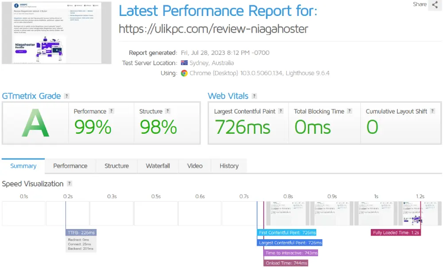Image resolution: width=443 pixels, height=268 pixels.
Task: Click the Fully Loaded Time marker
Action: click(x=396, y=233)
